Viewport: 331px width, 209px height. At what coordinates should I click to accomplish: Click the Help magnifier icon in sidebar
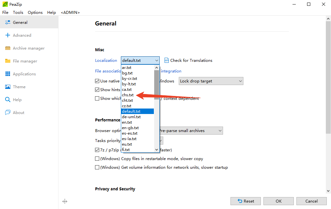pos(8,100)
